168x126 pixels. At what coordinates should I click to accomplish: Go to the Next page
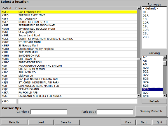pyautogui.click(x=144, y=122)
